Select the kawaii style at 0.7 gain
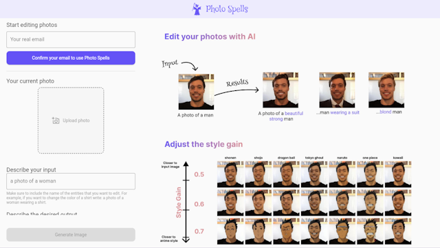The image size is (440, 248). (x=398, y=231)
